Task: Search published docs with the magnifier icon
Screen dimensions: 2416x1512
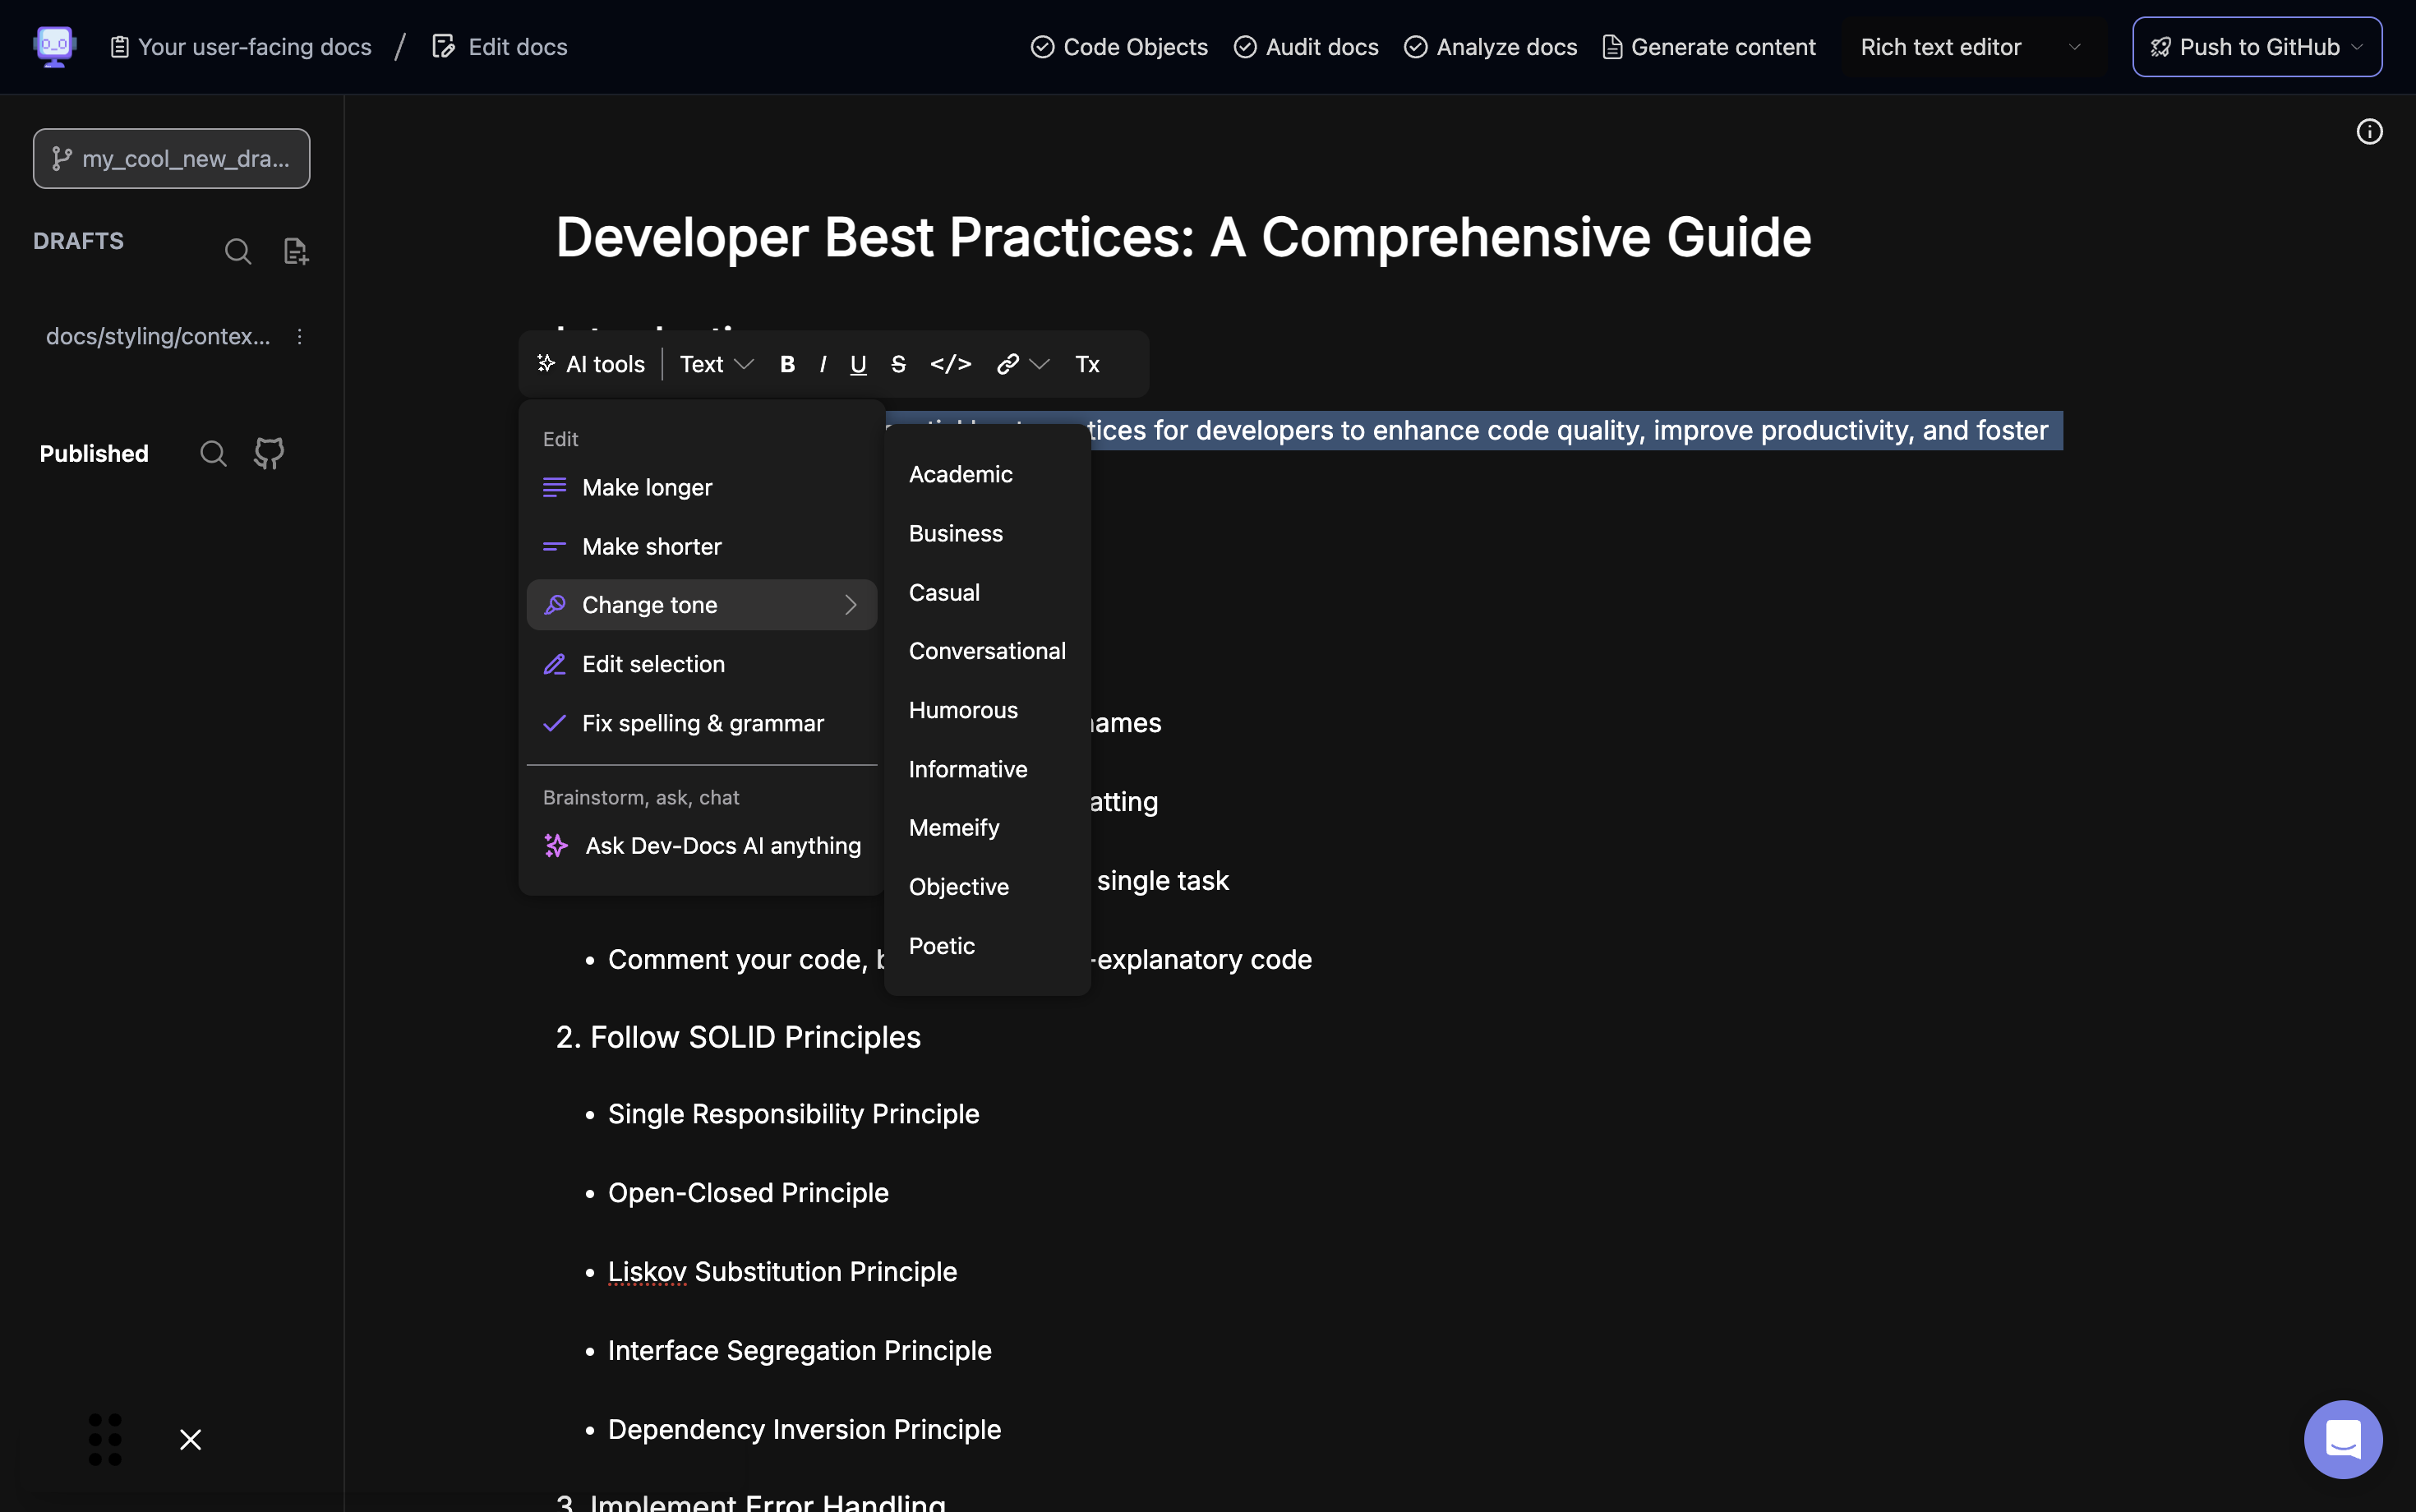Action: [213, 453]
